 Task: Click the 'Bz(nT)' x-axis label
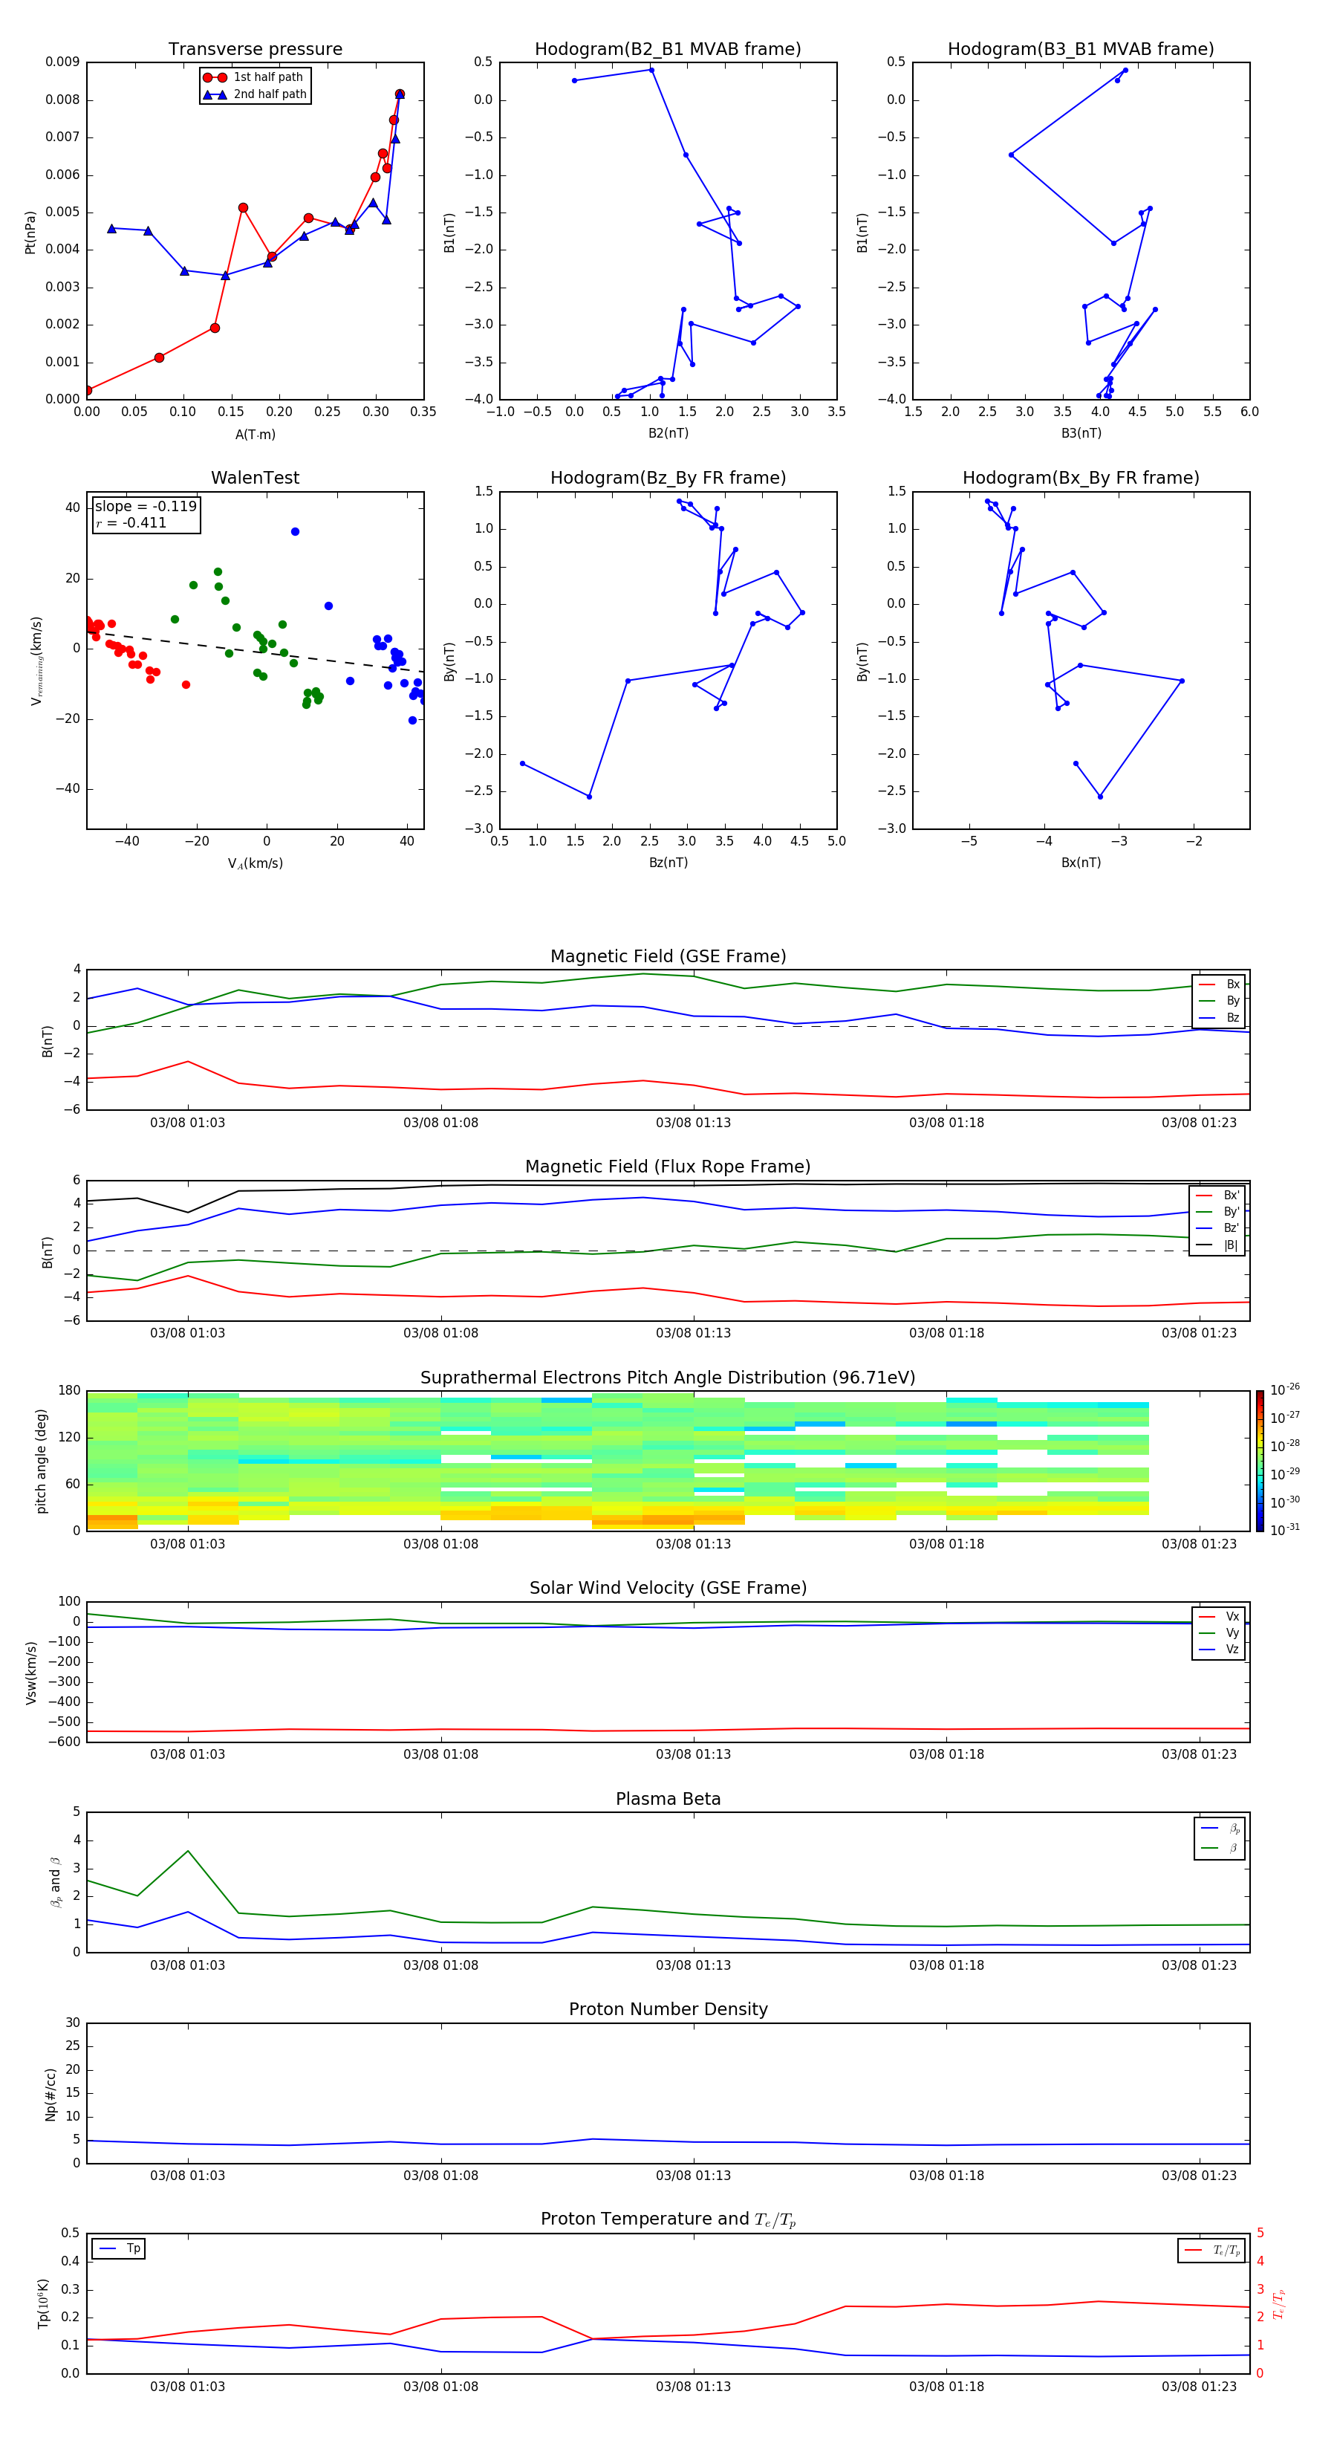[668, 863]
